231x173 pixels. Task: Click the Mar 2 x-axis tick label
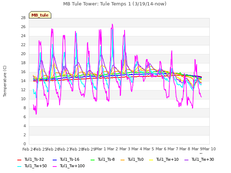click(113, 149)
